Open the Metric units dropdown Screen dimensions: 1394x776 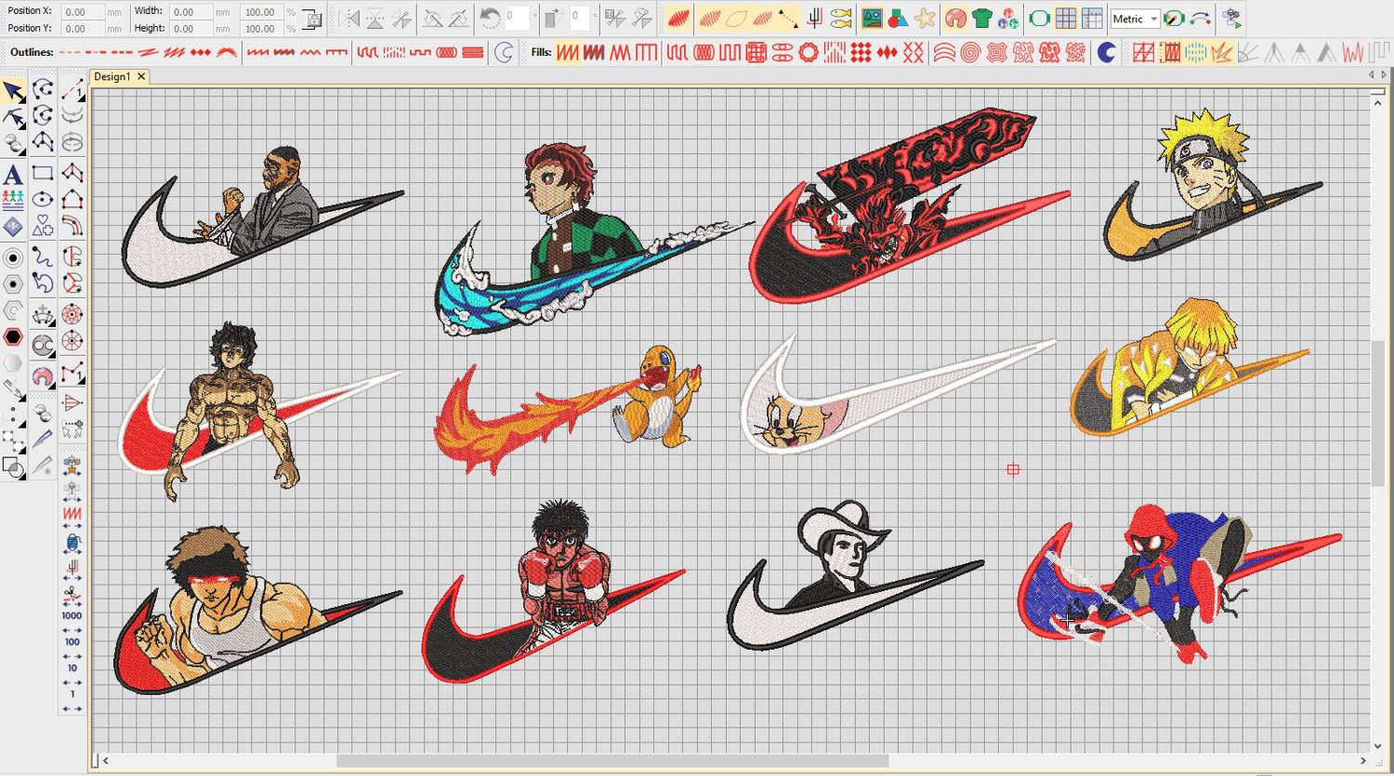click(1153, 20)
